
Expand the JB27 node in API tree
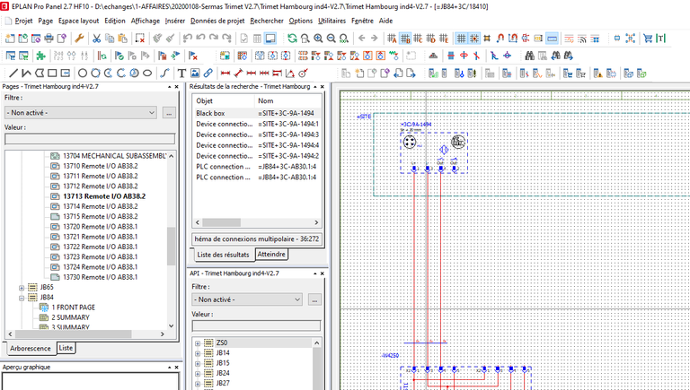pyautogui.click(x=198, y=384)
